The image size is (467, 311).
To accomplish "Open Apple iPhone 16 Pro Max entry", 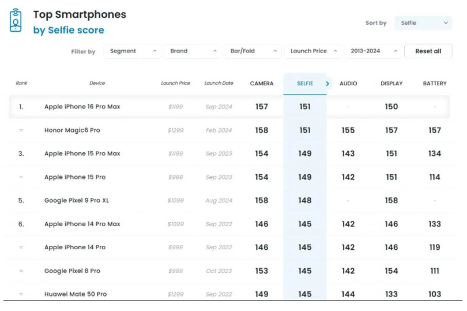I will tap(82, 107).
